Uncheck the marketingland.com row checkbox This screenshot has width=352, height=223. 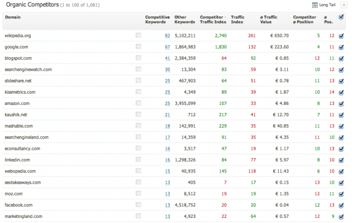341,217
